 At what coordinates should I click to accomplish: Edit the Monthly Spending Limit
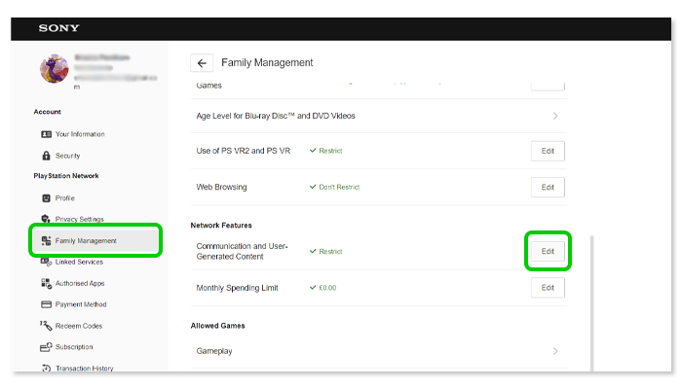(548, 288)
